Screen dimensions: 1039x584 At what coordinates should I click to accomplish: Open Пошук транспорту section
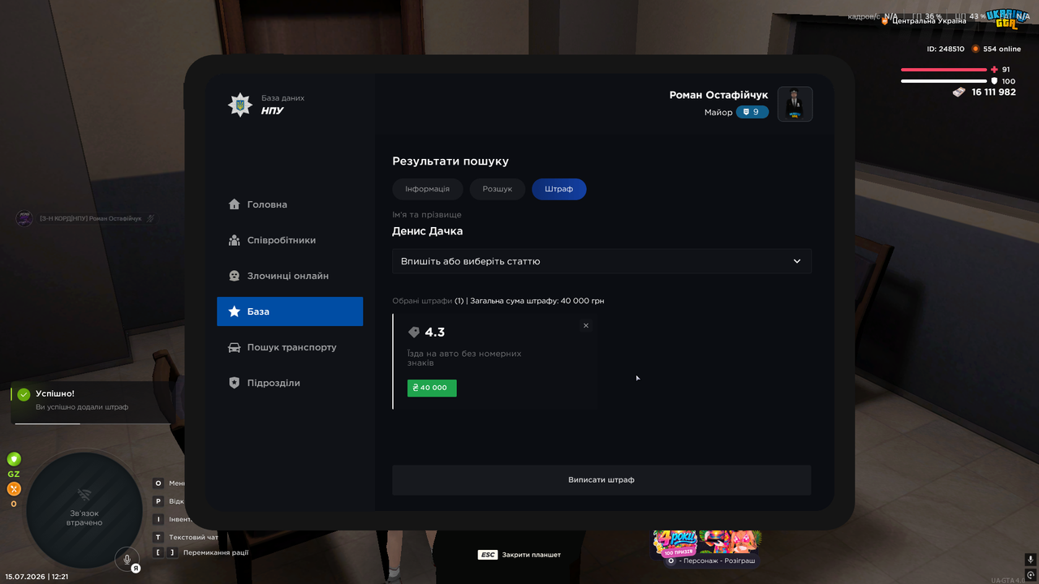[x=290, y=347]
